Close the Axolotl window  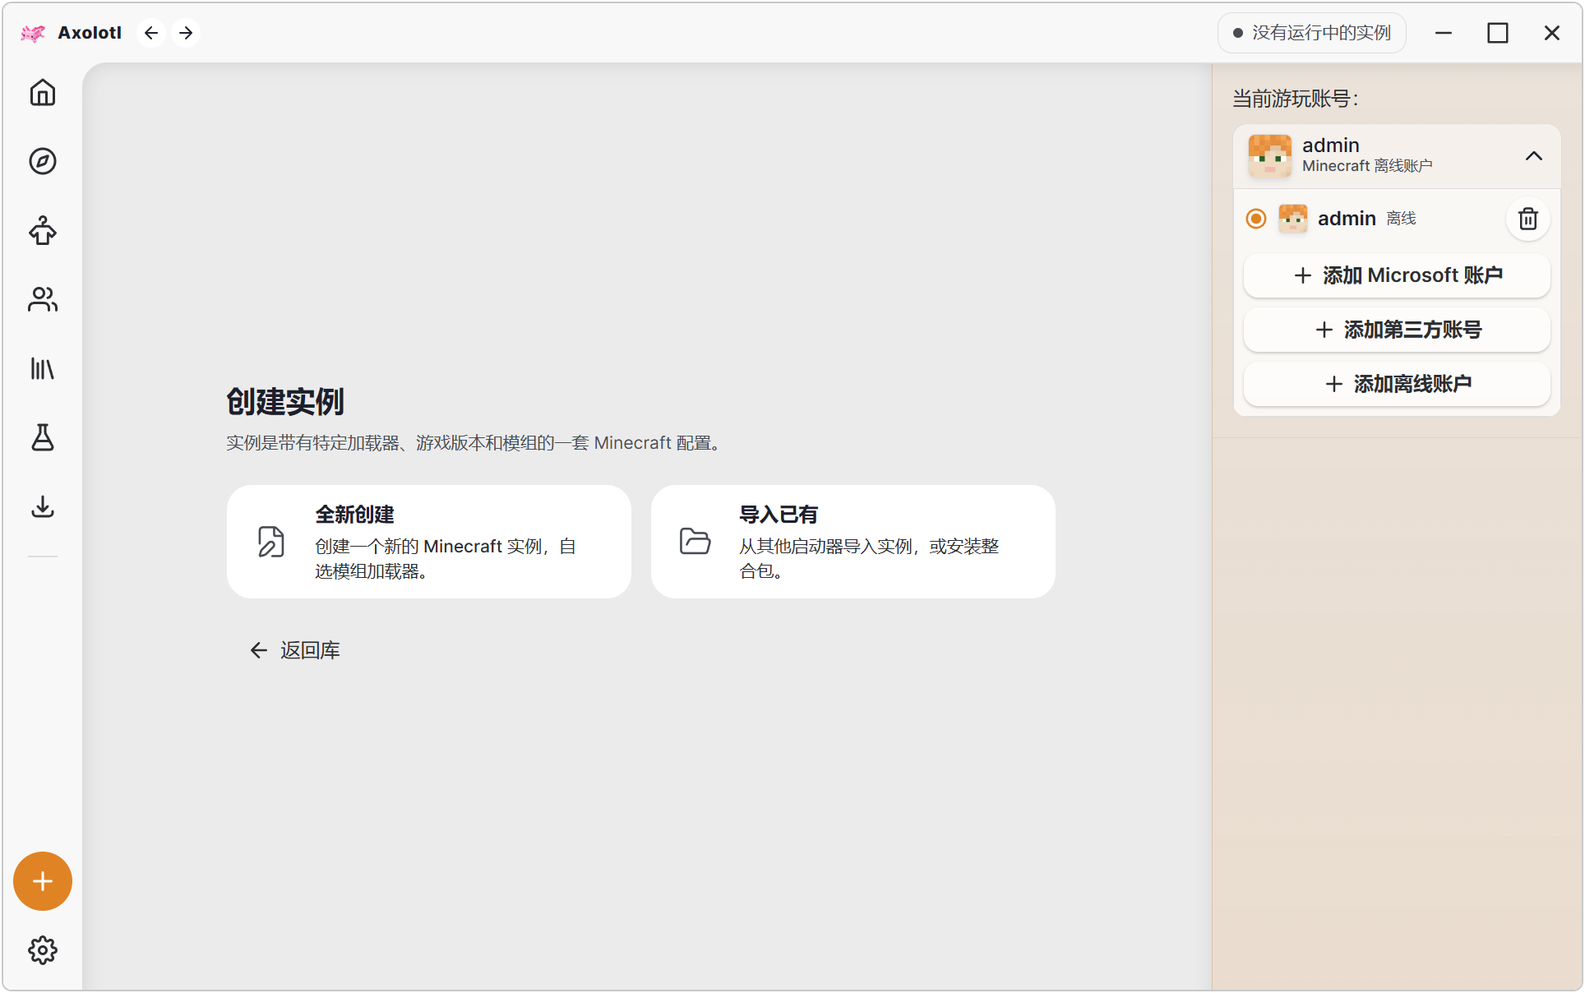(1552, 33)
